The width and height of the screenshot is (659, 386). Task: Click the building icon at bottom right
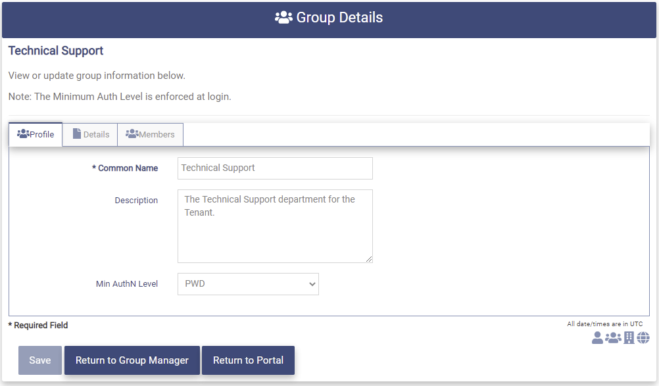click(629, 338)
